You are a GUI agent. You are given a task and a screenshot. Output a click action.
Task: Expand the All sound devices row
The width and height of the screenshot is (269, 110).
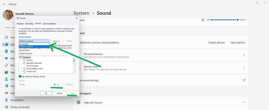244,55
